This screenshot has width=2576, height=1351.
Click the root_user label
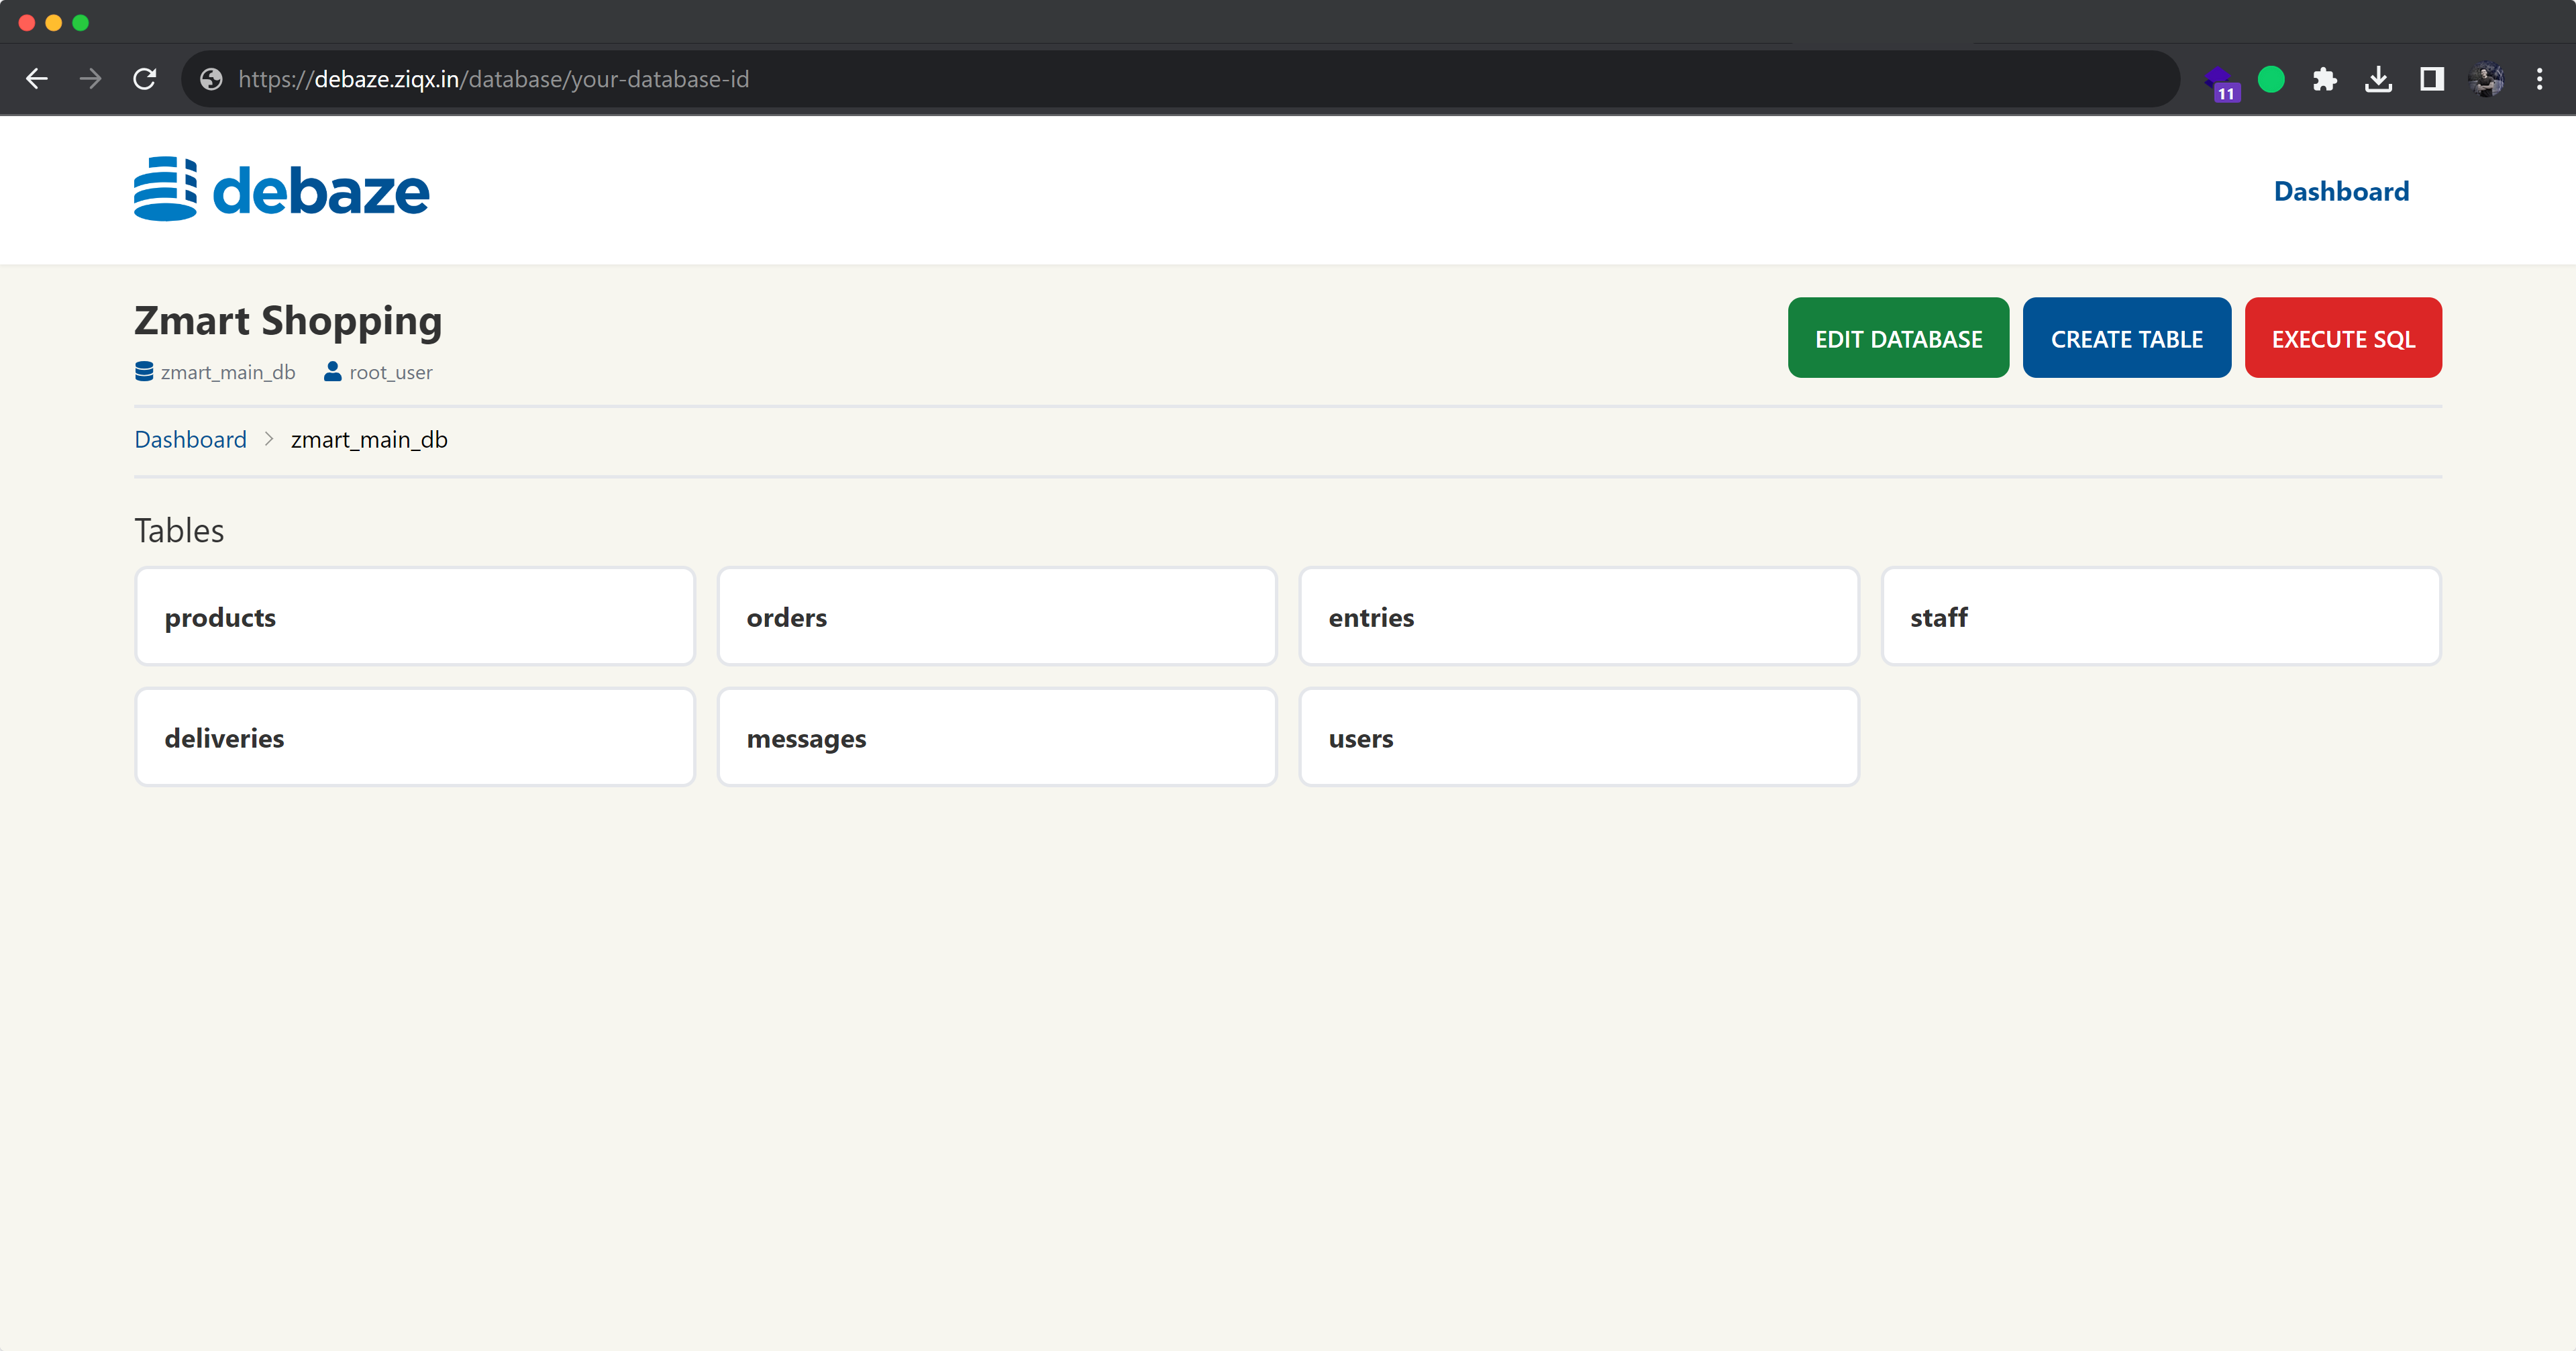click(x=391, y=372)
